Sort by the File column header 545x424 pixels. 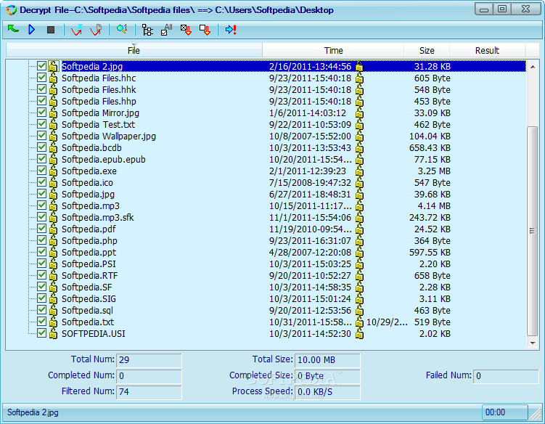coord(134,50)
